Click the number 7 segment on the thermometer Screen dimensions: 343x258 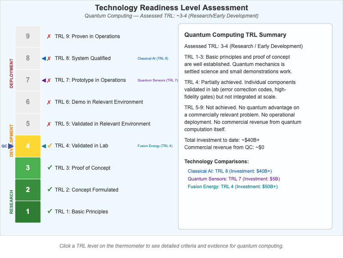(27, 80)
